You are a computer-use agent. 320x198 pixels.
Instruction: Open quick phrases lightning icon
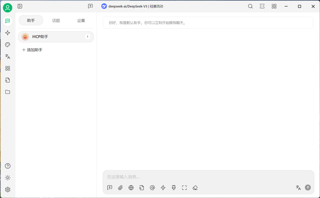point(163,188)
